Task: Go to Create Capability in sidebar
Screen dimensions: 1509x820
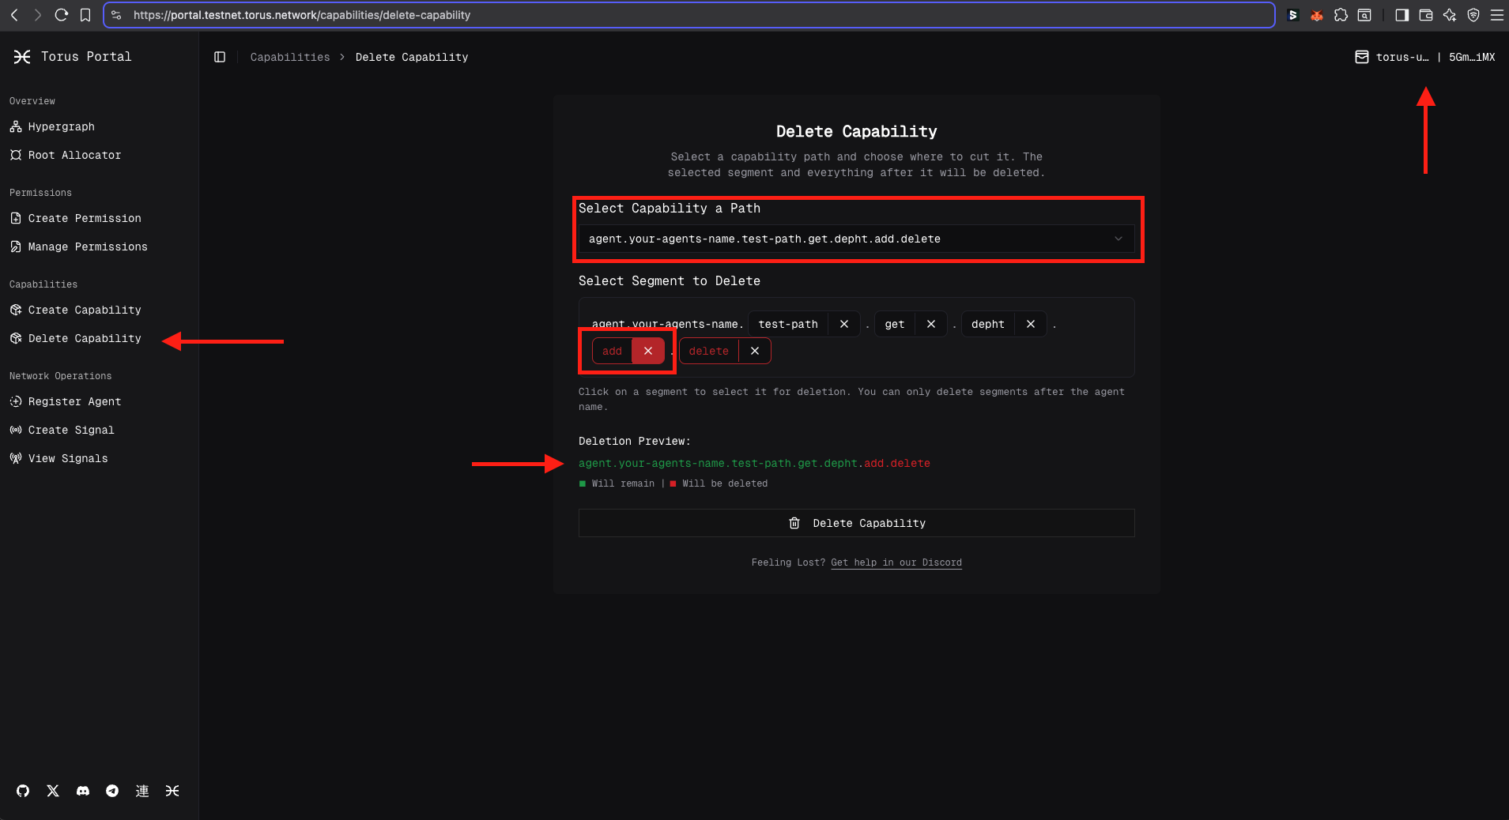Action: coord(85,310)
